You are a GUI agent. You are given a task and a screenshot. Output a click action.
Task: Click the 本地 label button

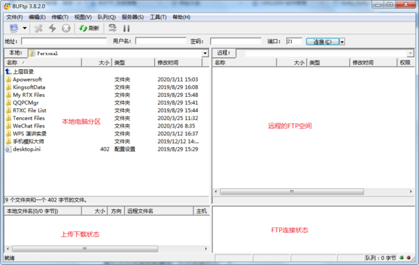click(16, 52)
